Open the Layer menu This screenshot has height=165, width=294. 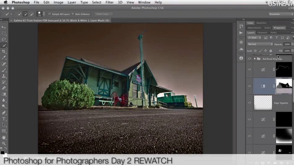72,2
